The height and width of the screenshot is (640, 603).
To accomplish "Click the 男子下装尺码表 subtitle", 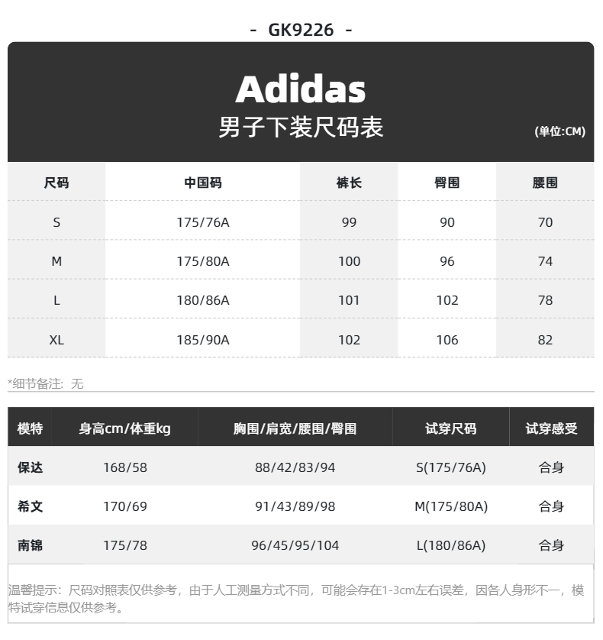I will (x=301, y=128).
